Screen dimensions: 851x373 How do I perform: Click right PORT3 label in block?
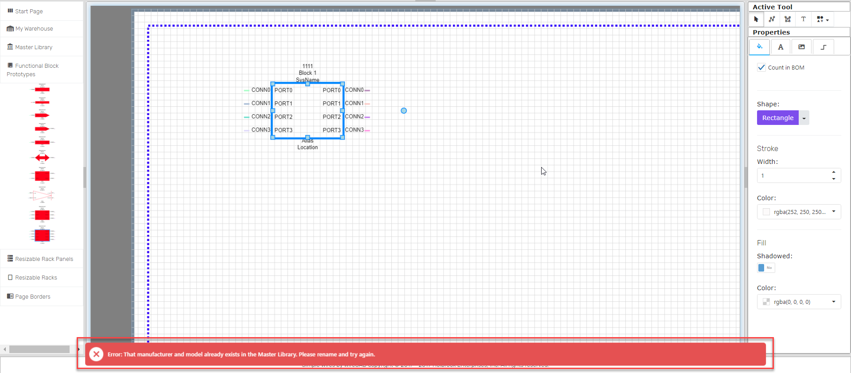[332, 130]
